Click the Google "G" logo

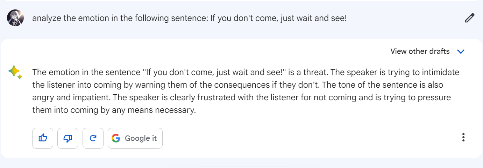click(x=116, y=138)
